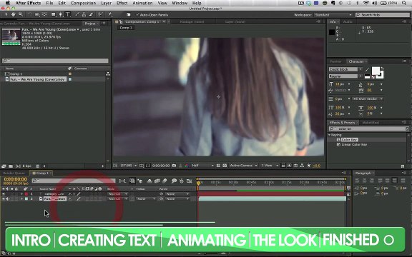Collapse the Keying effects category
The height and width of the screenshot is (257, 412).
(329, 135)
